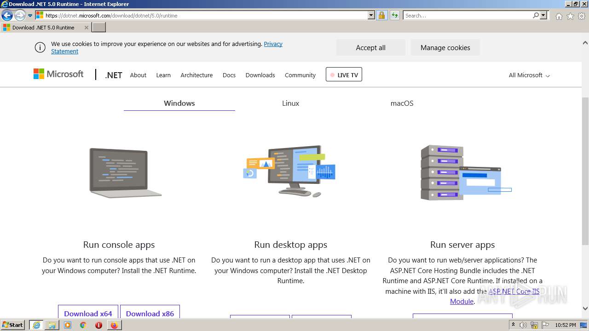Click the network tray icon
Screen dimensions: 589x331
(x=534, y=325)
